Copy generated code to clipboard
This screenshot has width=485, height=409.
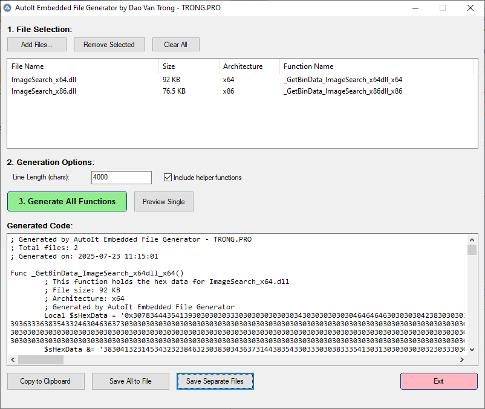click(x=46, y=381)
